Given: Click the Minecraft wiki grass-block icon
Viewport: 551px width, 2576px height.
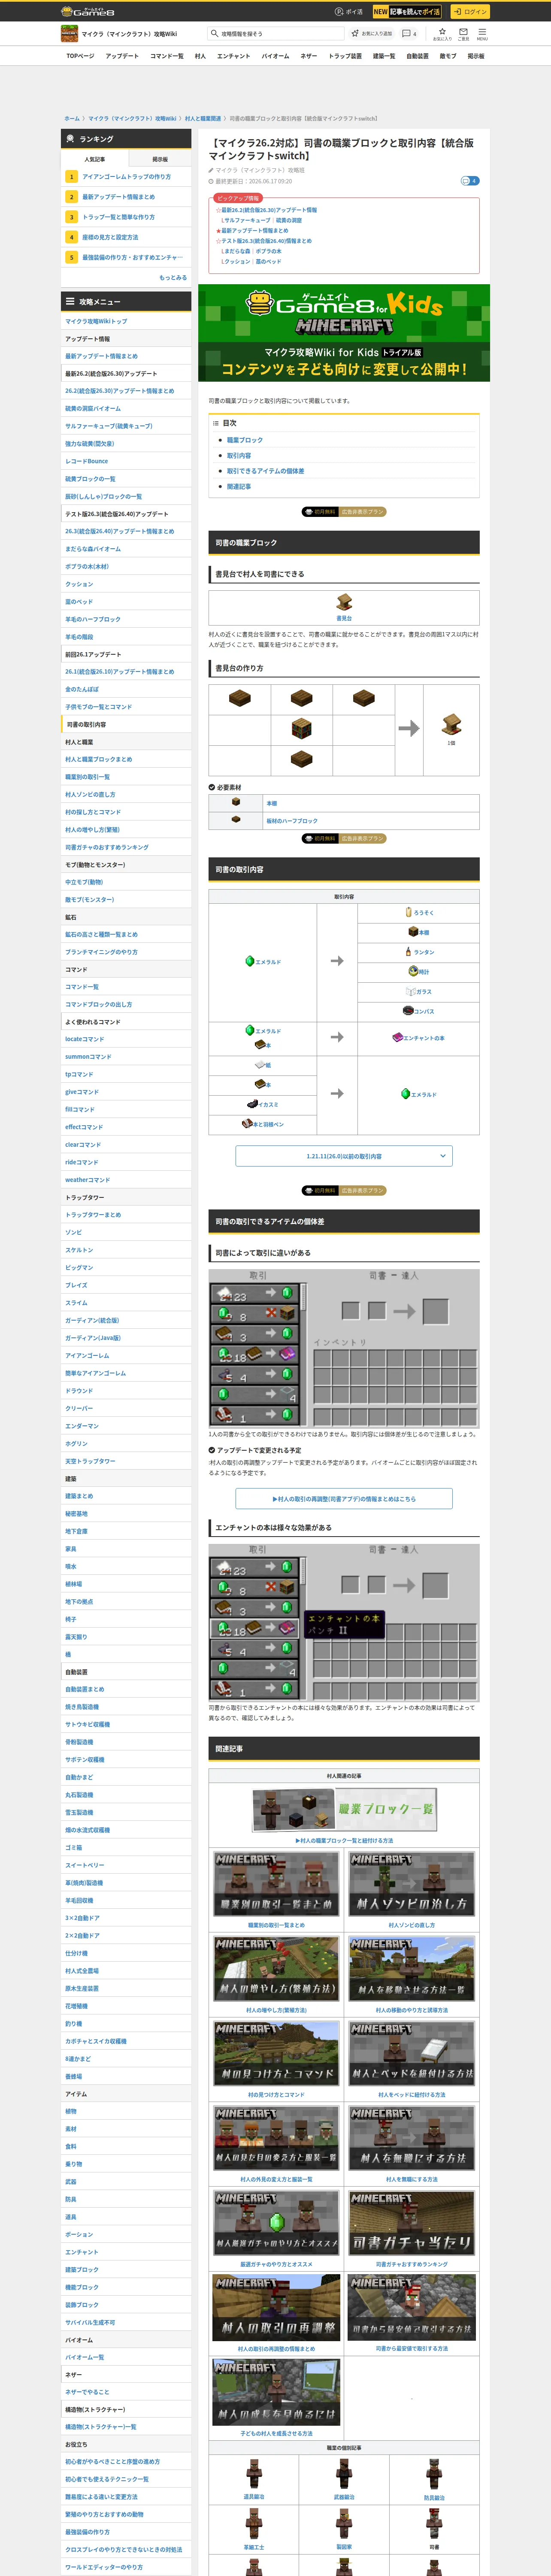Looking at the screenshot, I should click(x=69, y=33).
